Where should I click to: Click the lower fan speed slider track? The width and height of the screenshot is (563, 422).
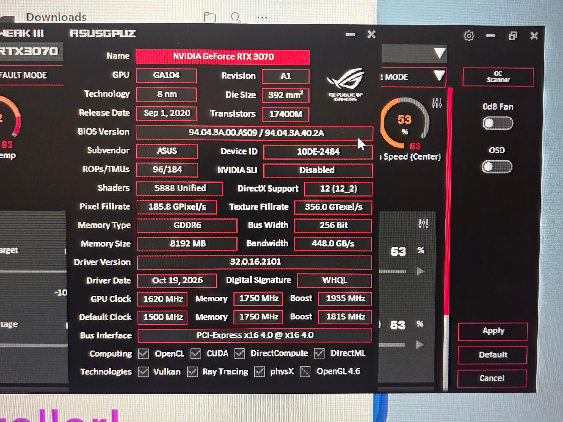[x=392, y=345]
